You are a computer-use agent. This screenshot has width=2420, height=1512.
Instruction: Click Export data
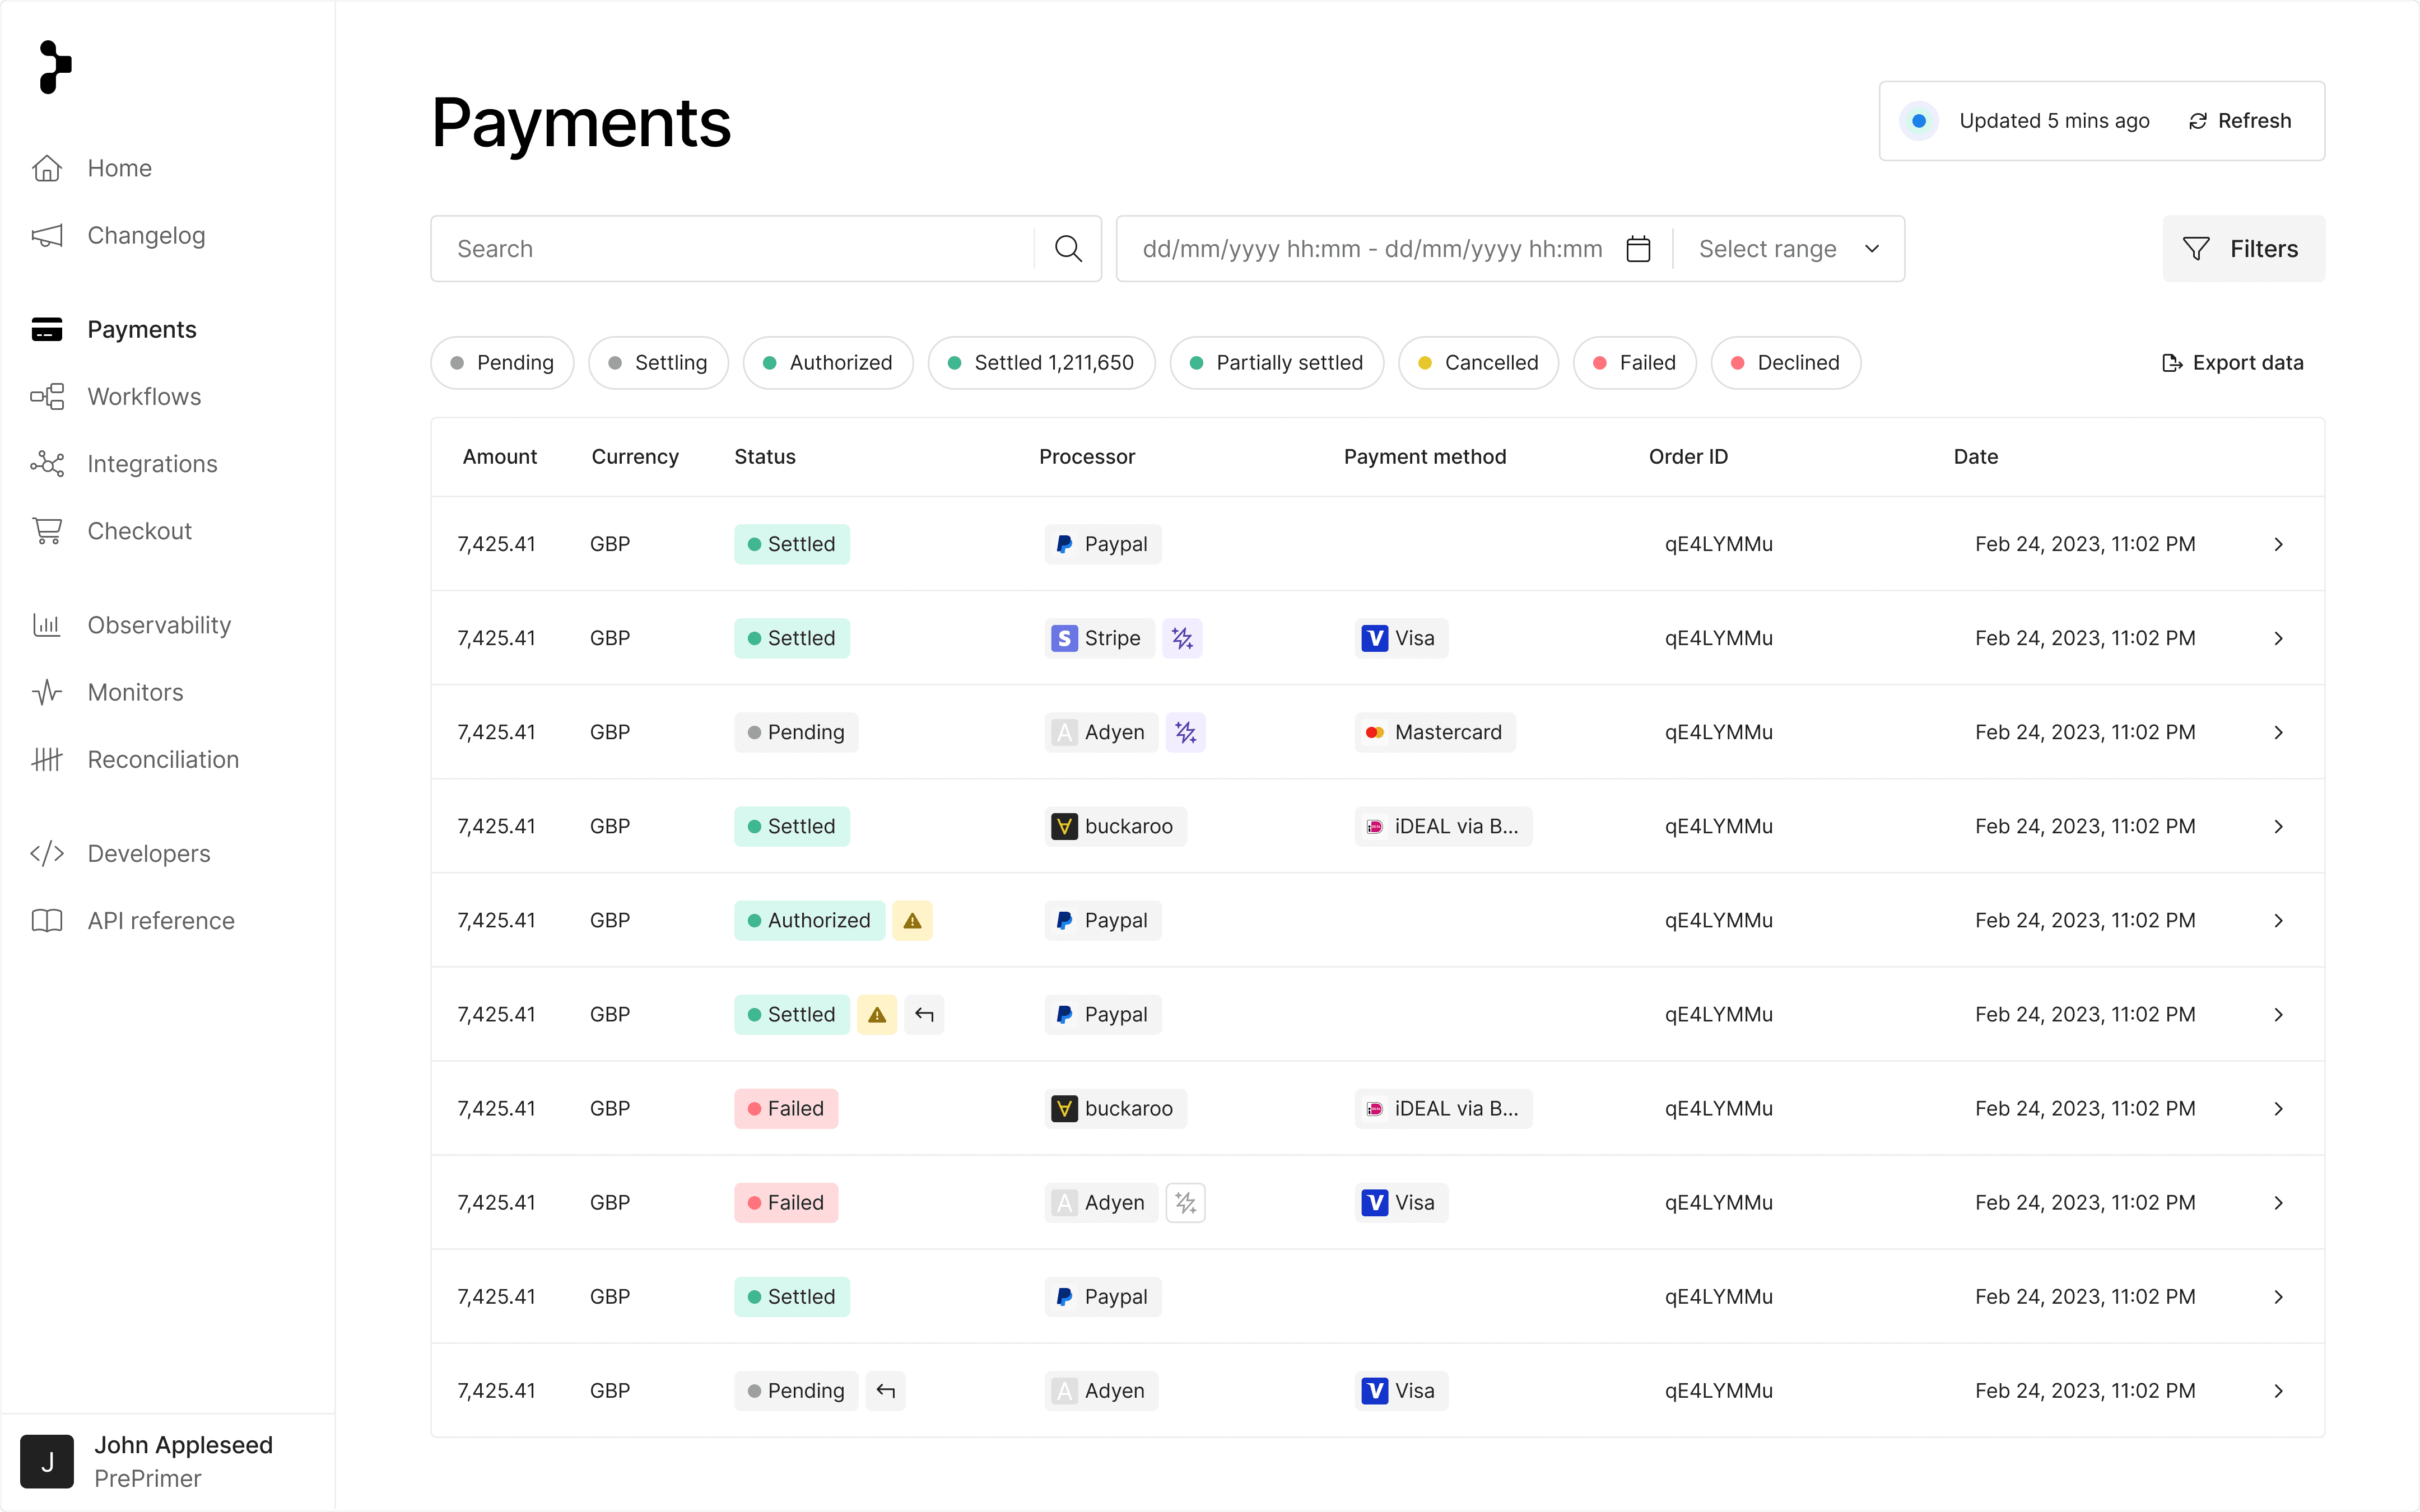click(2232, 363)
